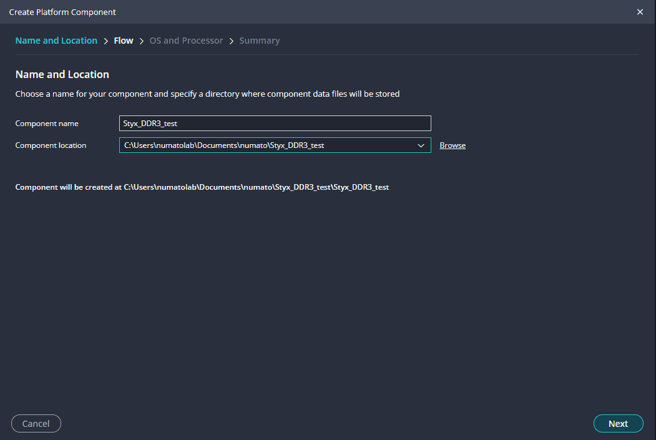Proceed with the Next button
Screen dimensions: 656x440
point(618,424)
